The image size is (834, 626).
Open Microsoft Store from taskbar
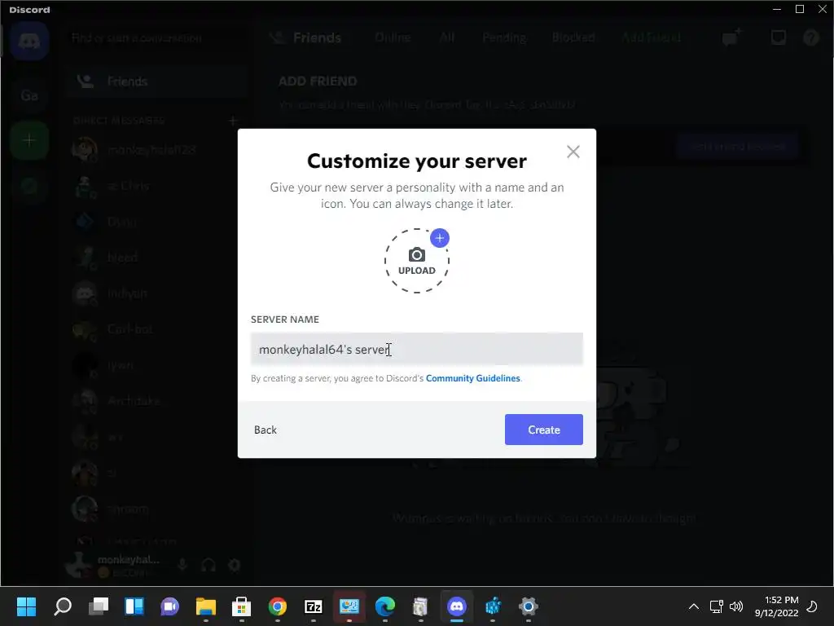[x=241, y=606]
